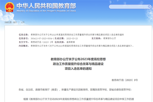Click the 信息索引 label

click(24, 39)
